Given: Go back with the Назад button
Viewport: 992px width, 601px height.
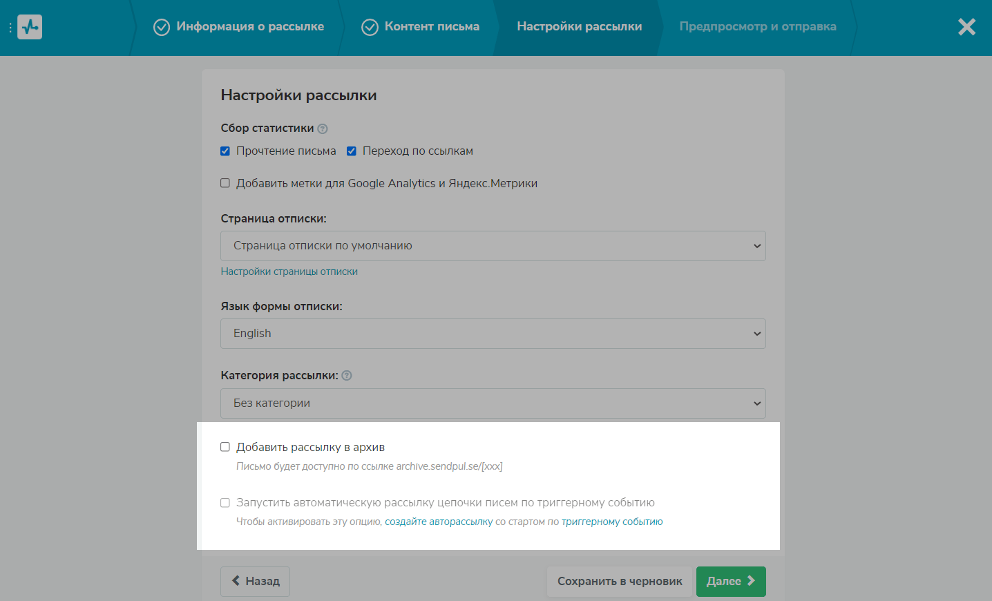Looking at the screenshot, I should [255, 582].
